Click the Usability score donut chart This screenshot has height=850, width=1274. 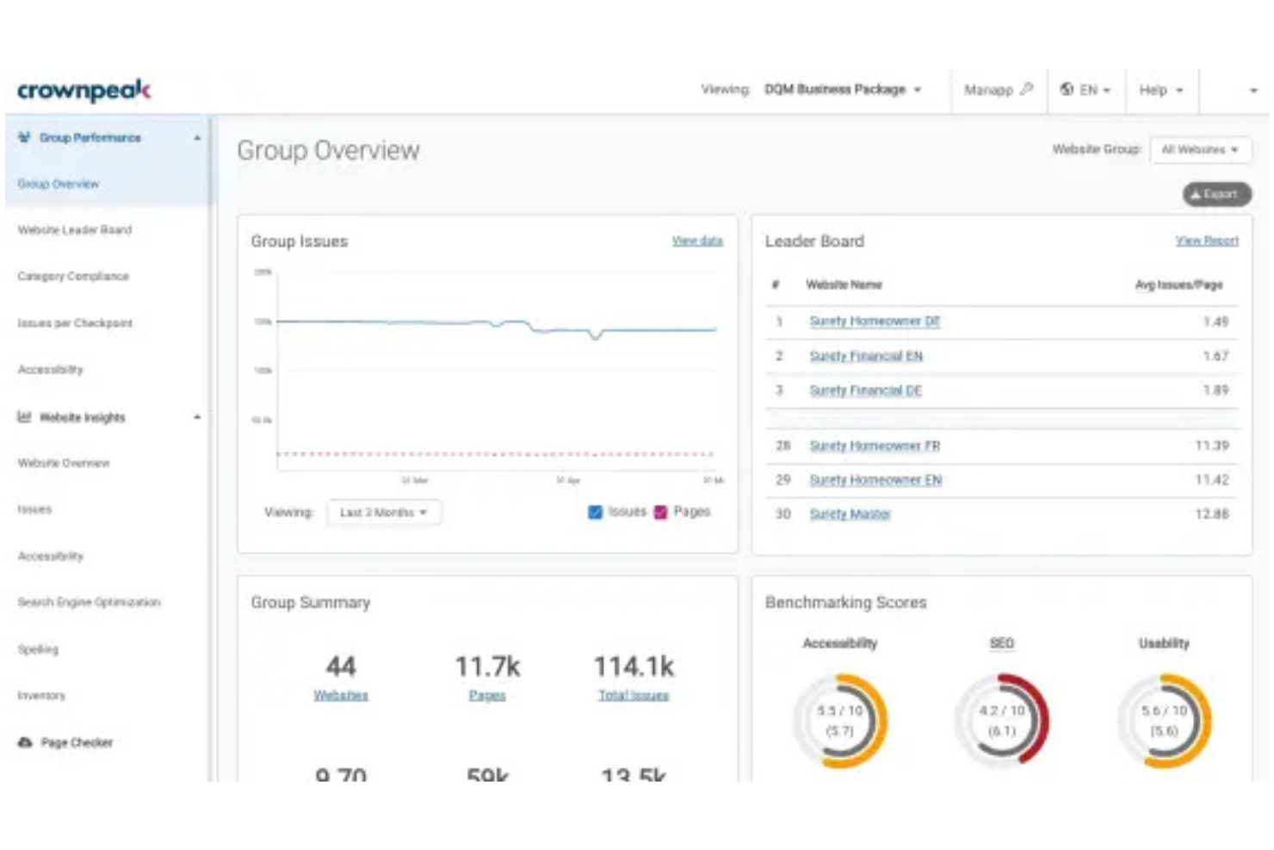coord(1164,721)
